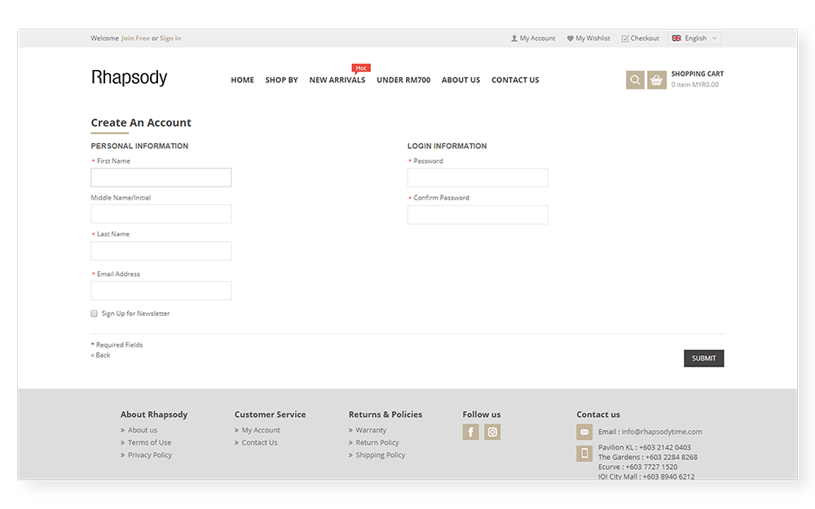The height and width of the screenshot is (509, 815).
Task: Expand the English language dropdown
Action: (x=694, y=38)
